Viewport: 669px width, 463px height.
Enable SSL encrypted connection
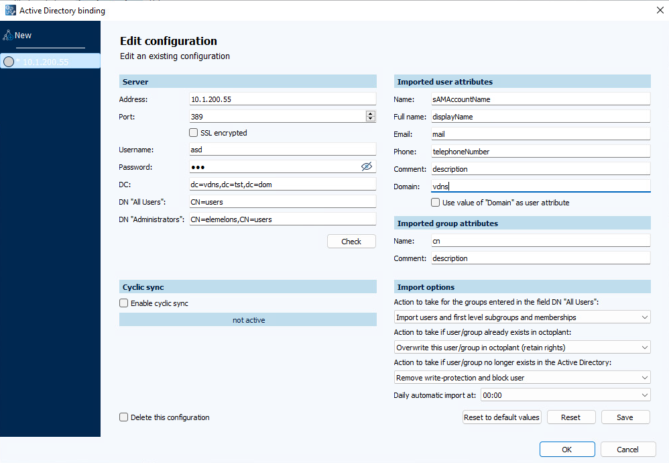(194, 132)
